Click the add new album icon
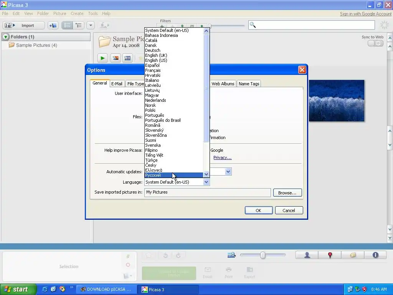Viewport: 393px width, 295px height. click(53, 25)
